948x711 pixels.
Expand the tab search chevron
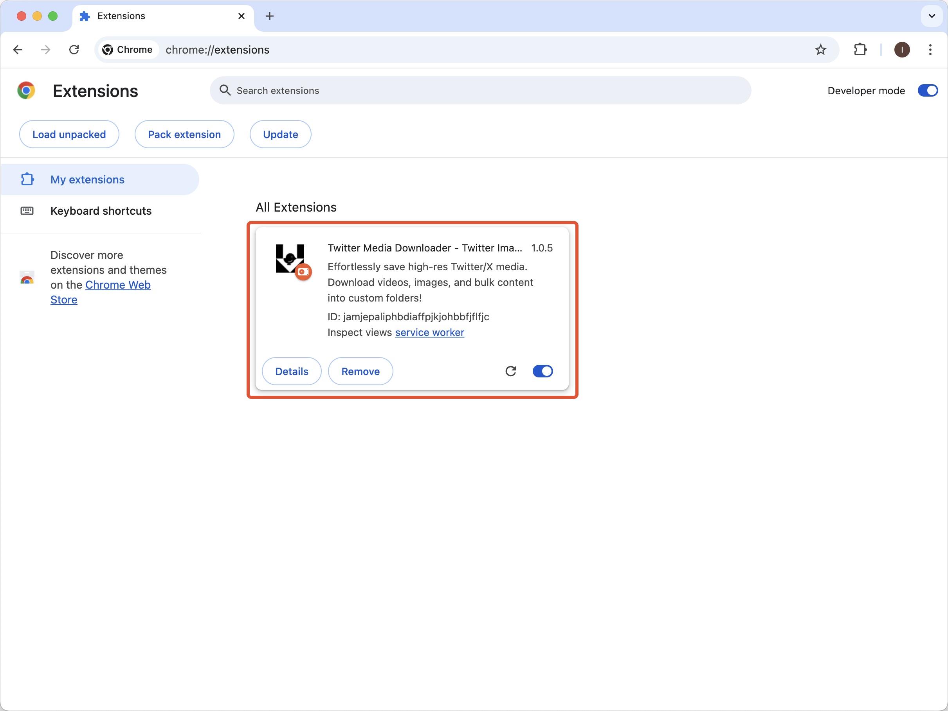click(x=931, y=16)
